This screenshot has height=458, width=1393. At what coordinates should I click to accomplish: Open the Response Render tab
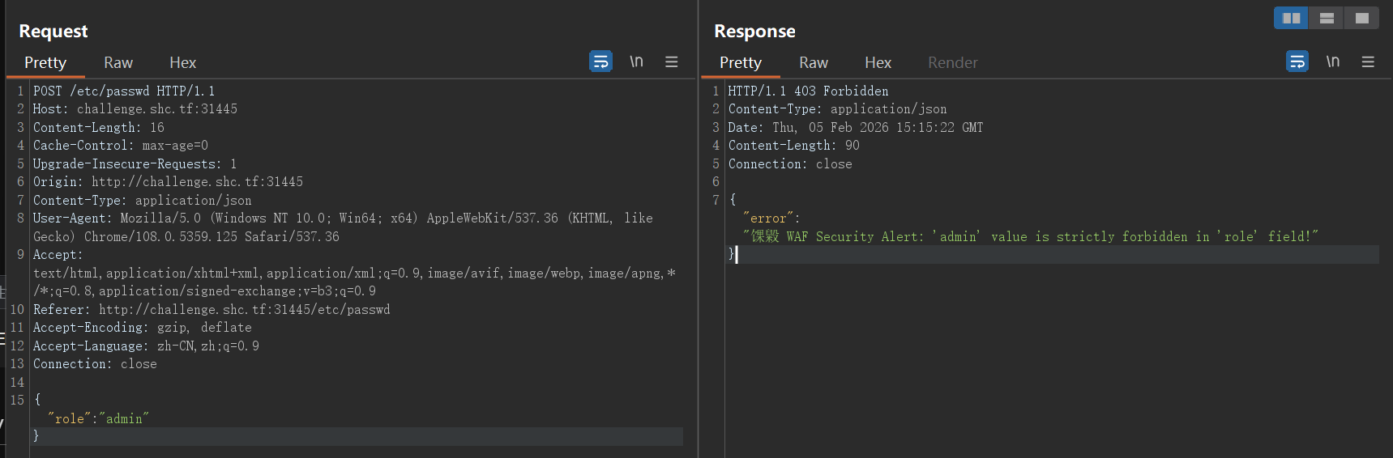[x=952, y=63]
